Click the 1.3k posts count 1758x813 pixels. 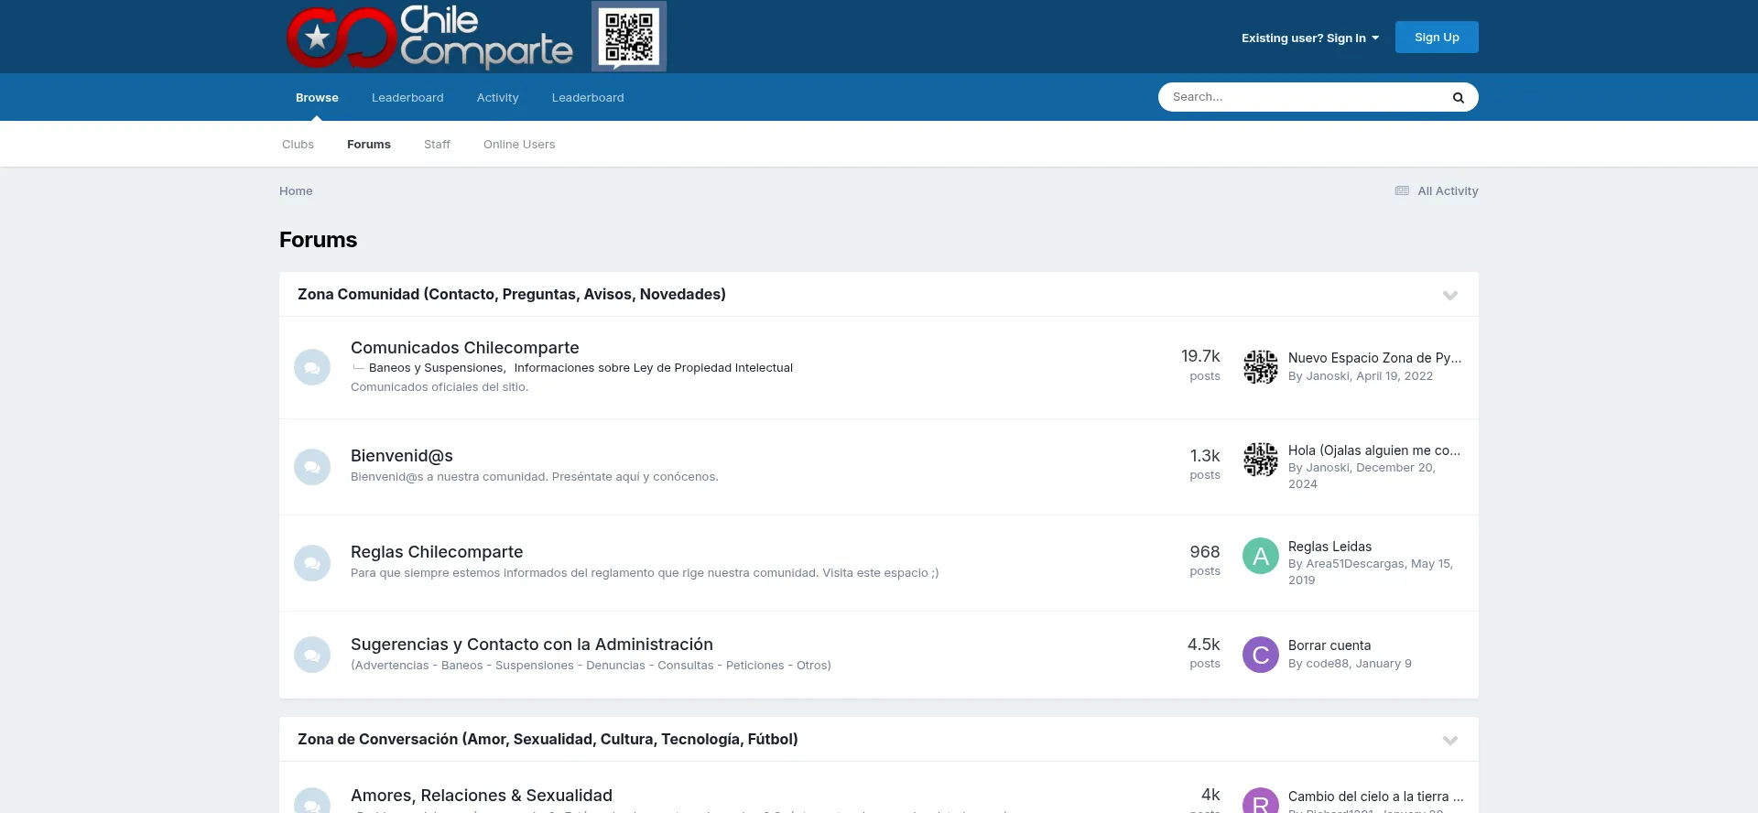point(1205,464)
